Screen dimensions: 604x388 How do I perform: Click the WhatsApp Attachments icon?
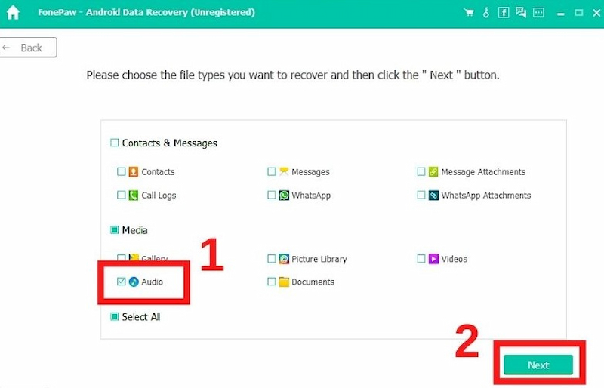[433, 196]
